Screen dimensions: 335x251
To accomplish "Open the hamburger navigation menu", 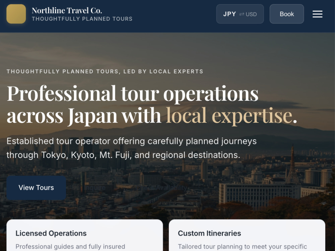I will (318, 14).
